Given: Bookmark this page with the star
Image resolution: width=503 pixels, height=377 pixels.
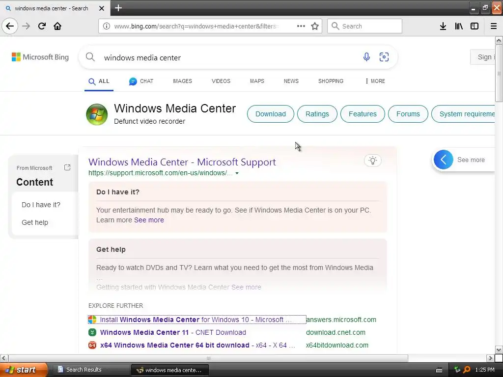Looking at the screenshot, I should click(x=315, y=26).
